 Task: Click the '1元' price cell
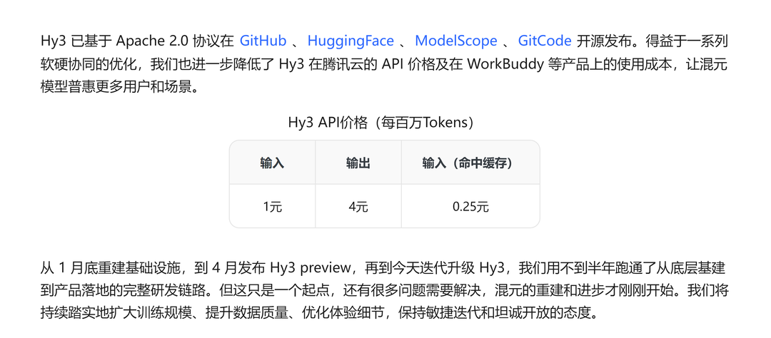[x=273, y=207]
